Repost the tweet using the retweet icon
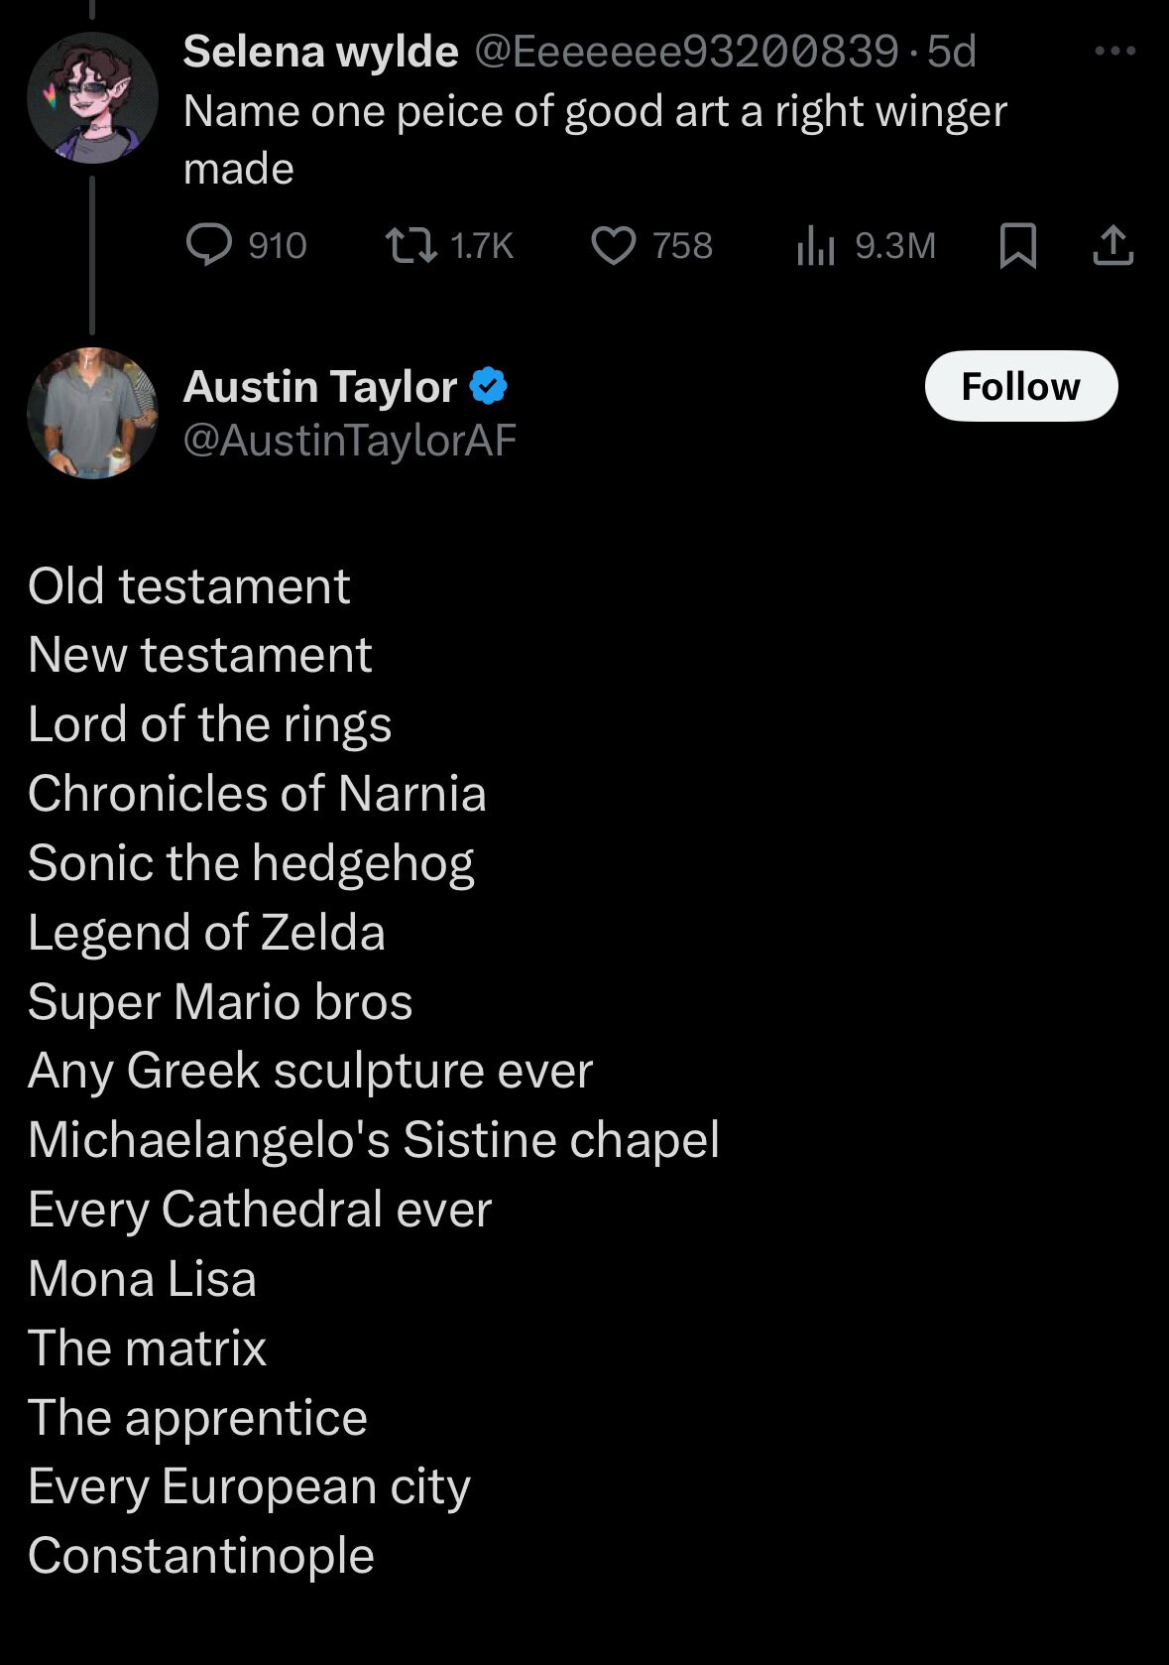The height and width of the screenshot is (1665, 1169). 411,245
